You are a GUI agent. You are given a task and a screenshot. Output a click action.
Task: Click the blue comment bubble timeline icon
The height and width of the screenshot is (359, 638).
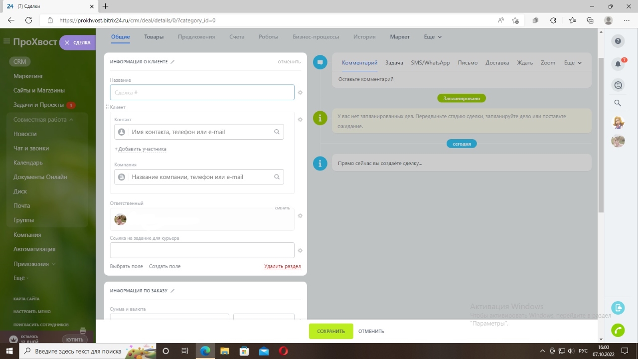tap(320, 62)
